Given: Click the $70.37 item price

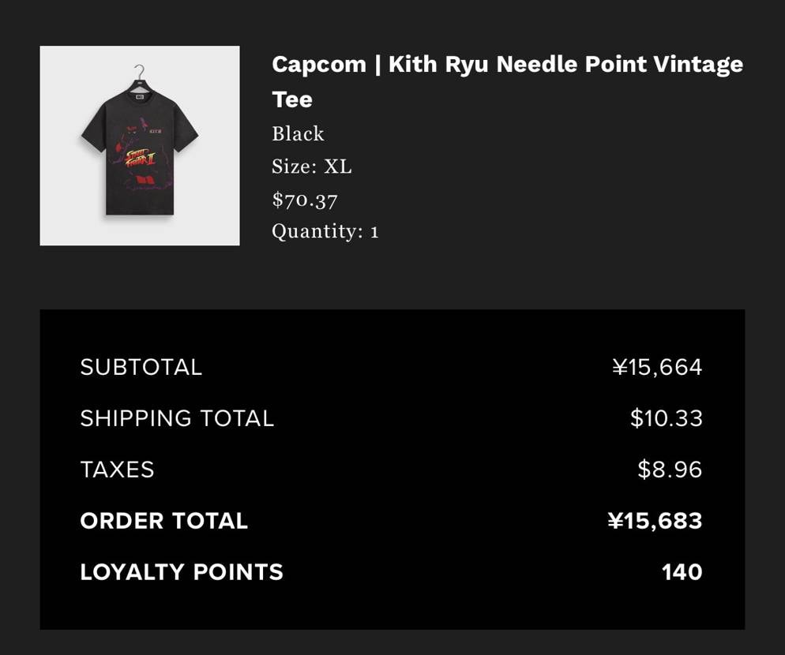Looking at the screenshot, I should 304,199.
